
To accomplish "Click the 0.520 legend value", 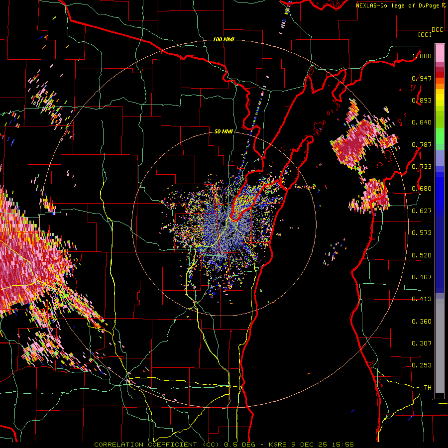I will [422, 255].
